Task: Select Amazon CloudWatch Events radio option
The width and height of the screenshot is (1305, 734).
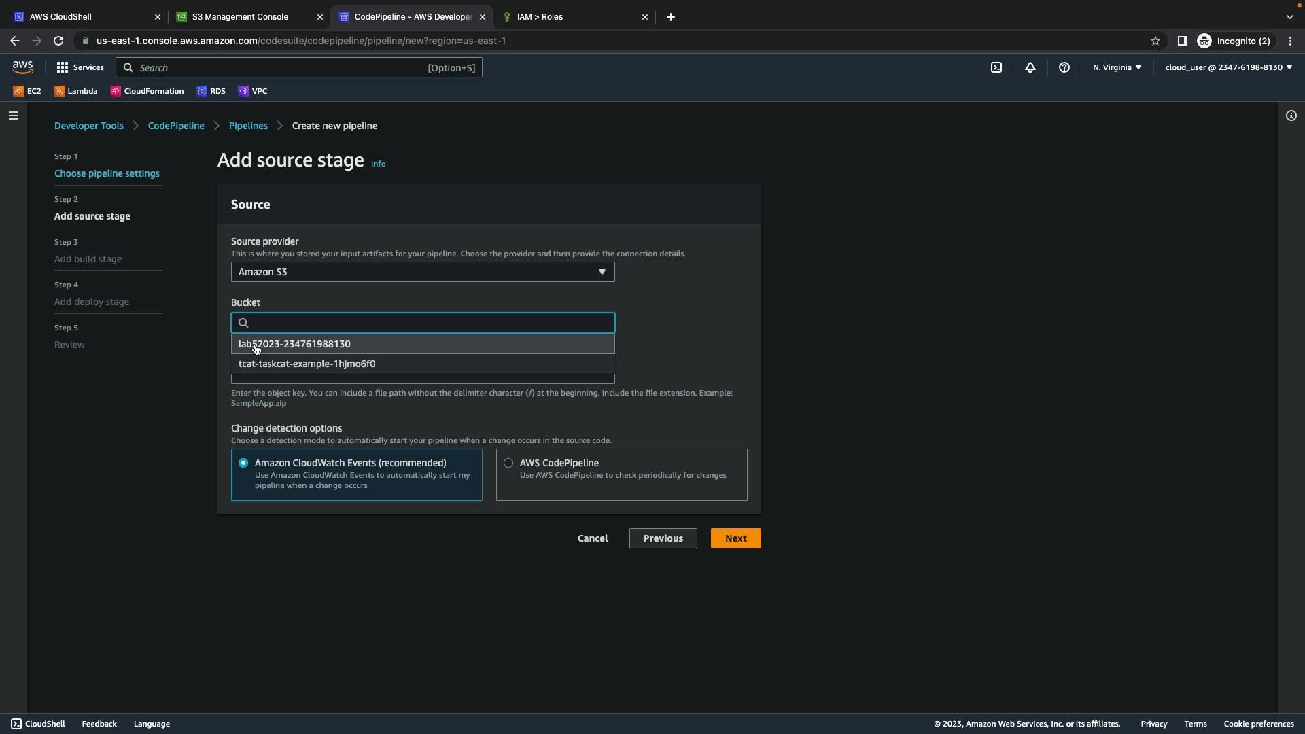Action: click(x=243, y=463)
